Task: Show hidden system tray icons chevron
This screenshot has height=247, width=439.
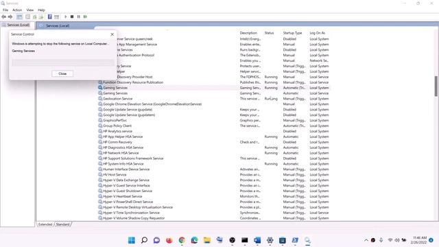Action: tap(366, 240)
